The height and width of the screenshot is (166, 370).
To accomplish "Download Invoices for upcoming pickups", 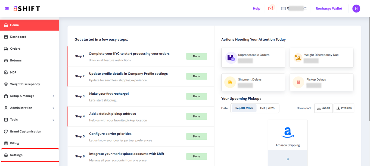I will coord(344,108).
